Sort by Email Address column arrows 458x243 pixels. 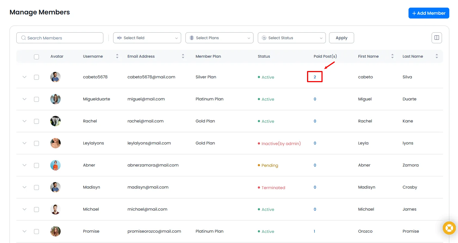(183, 56)
